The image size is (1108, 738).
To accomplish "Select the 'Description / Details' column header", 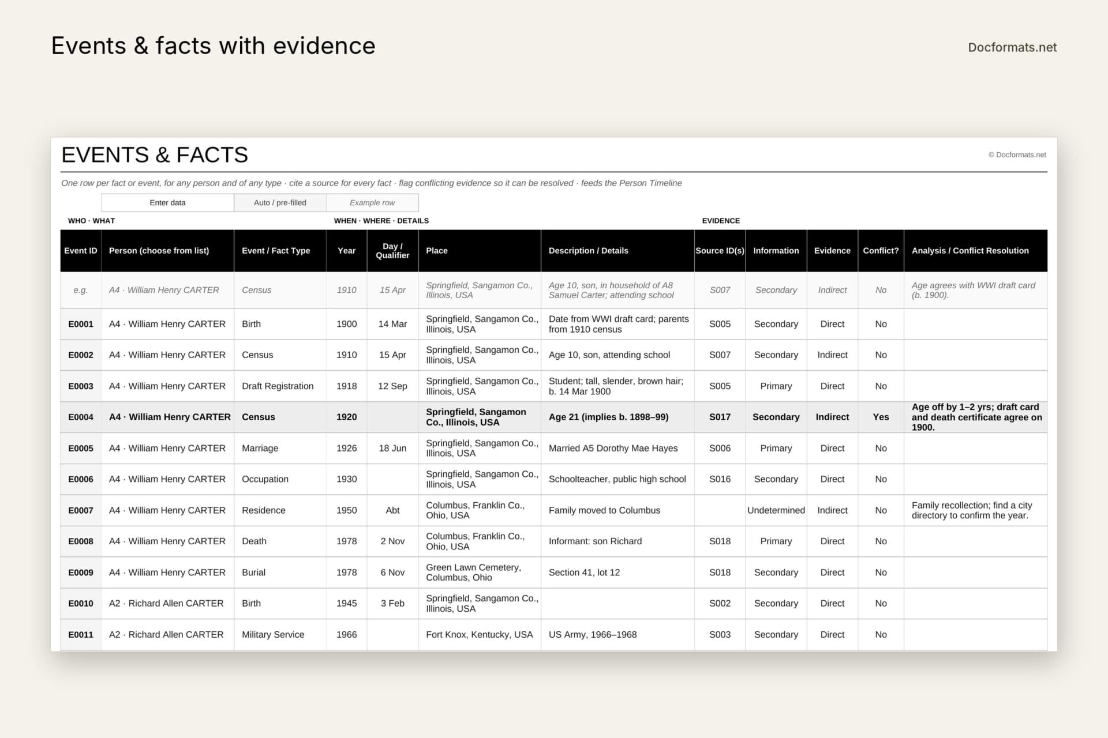I will click(x=617, y=251).
